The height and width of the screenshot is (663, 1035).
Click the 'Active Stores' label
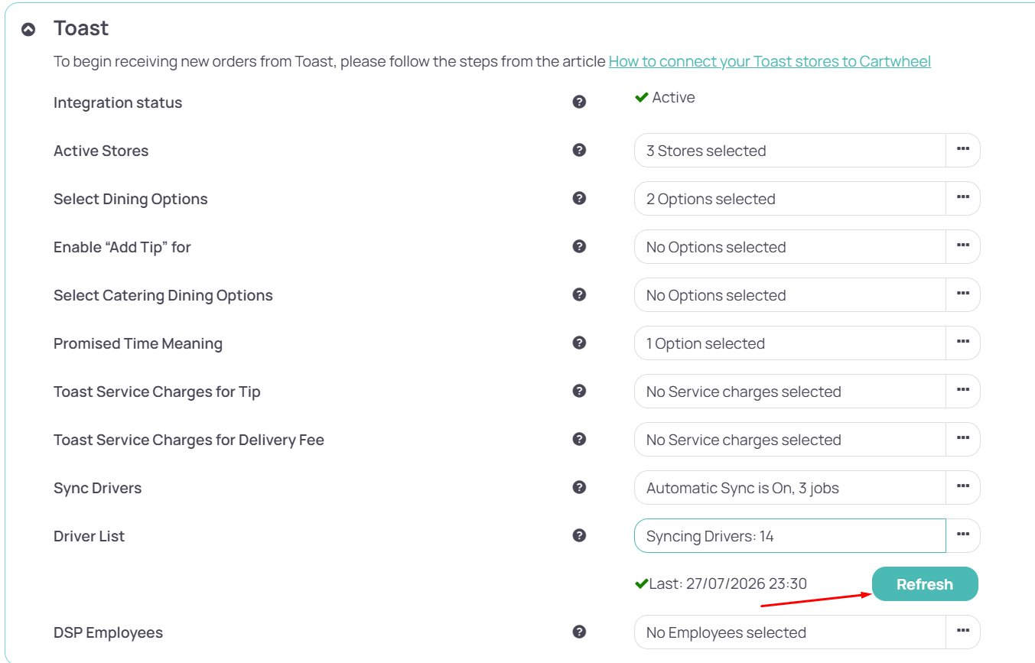tap(101, 151)
